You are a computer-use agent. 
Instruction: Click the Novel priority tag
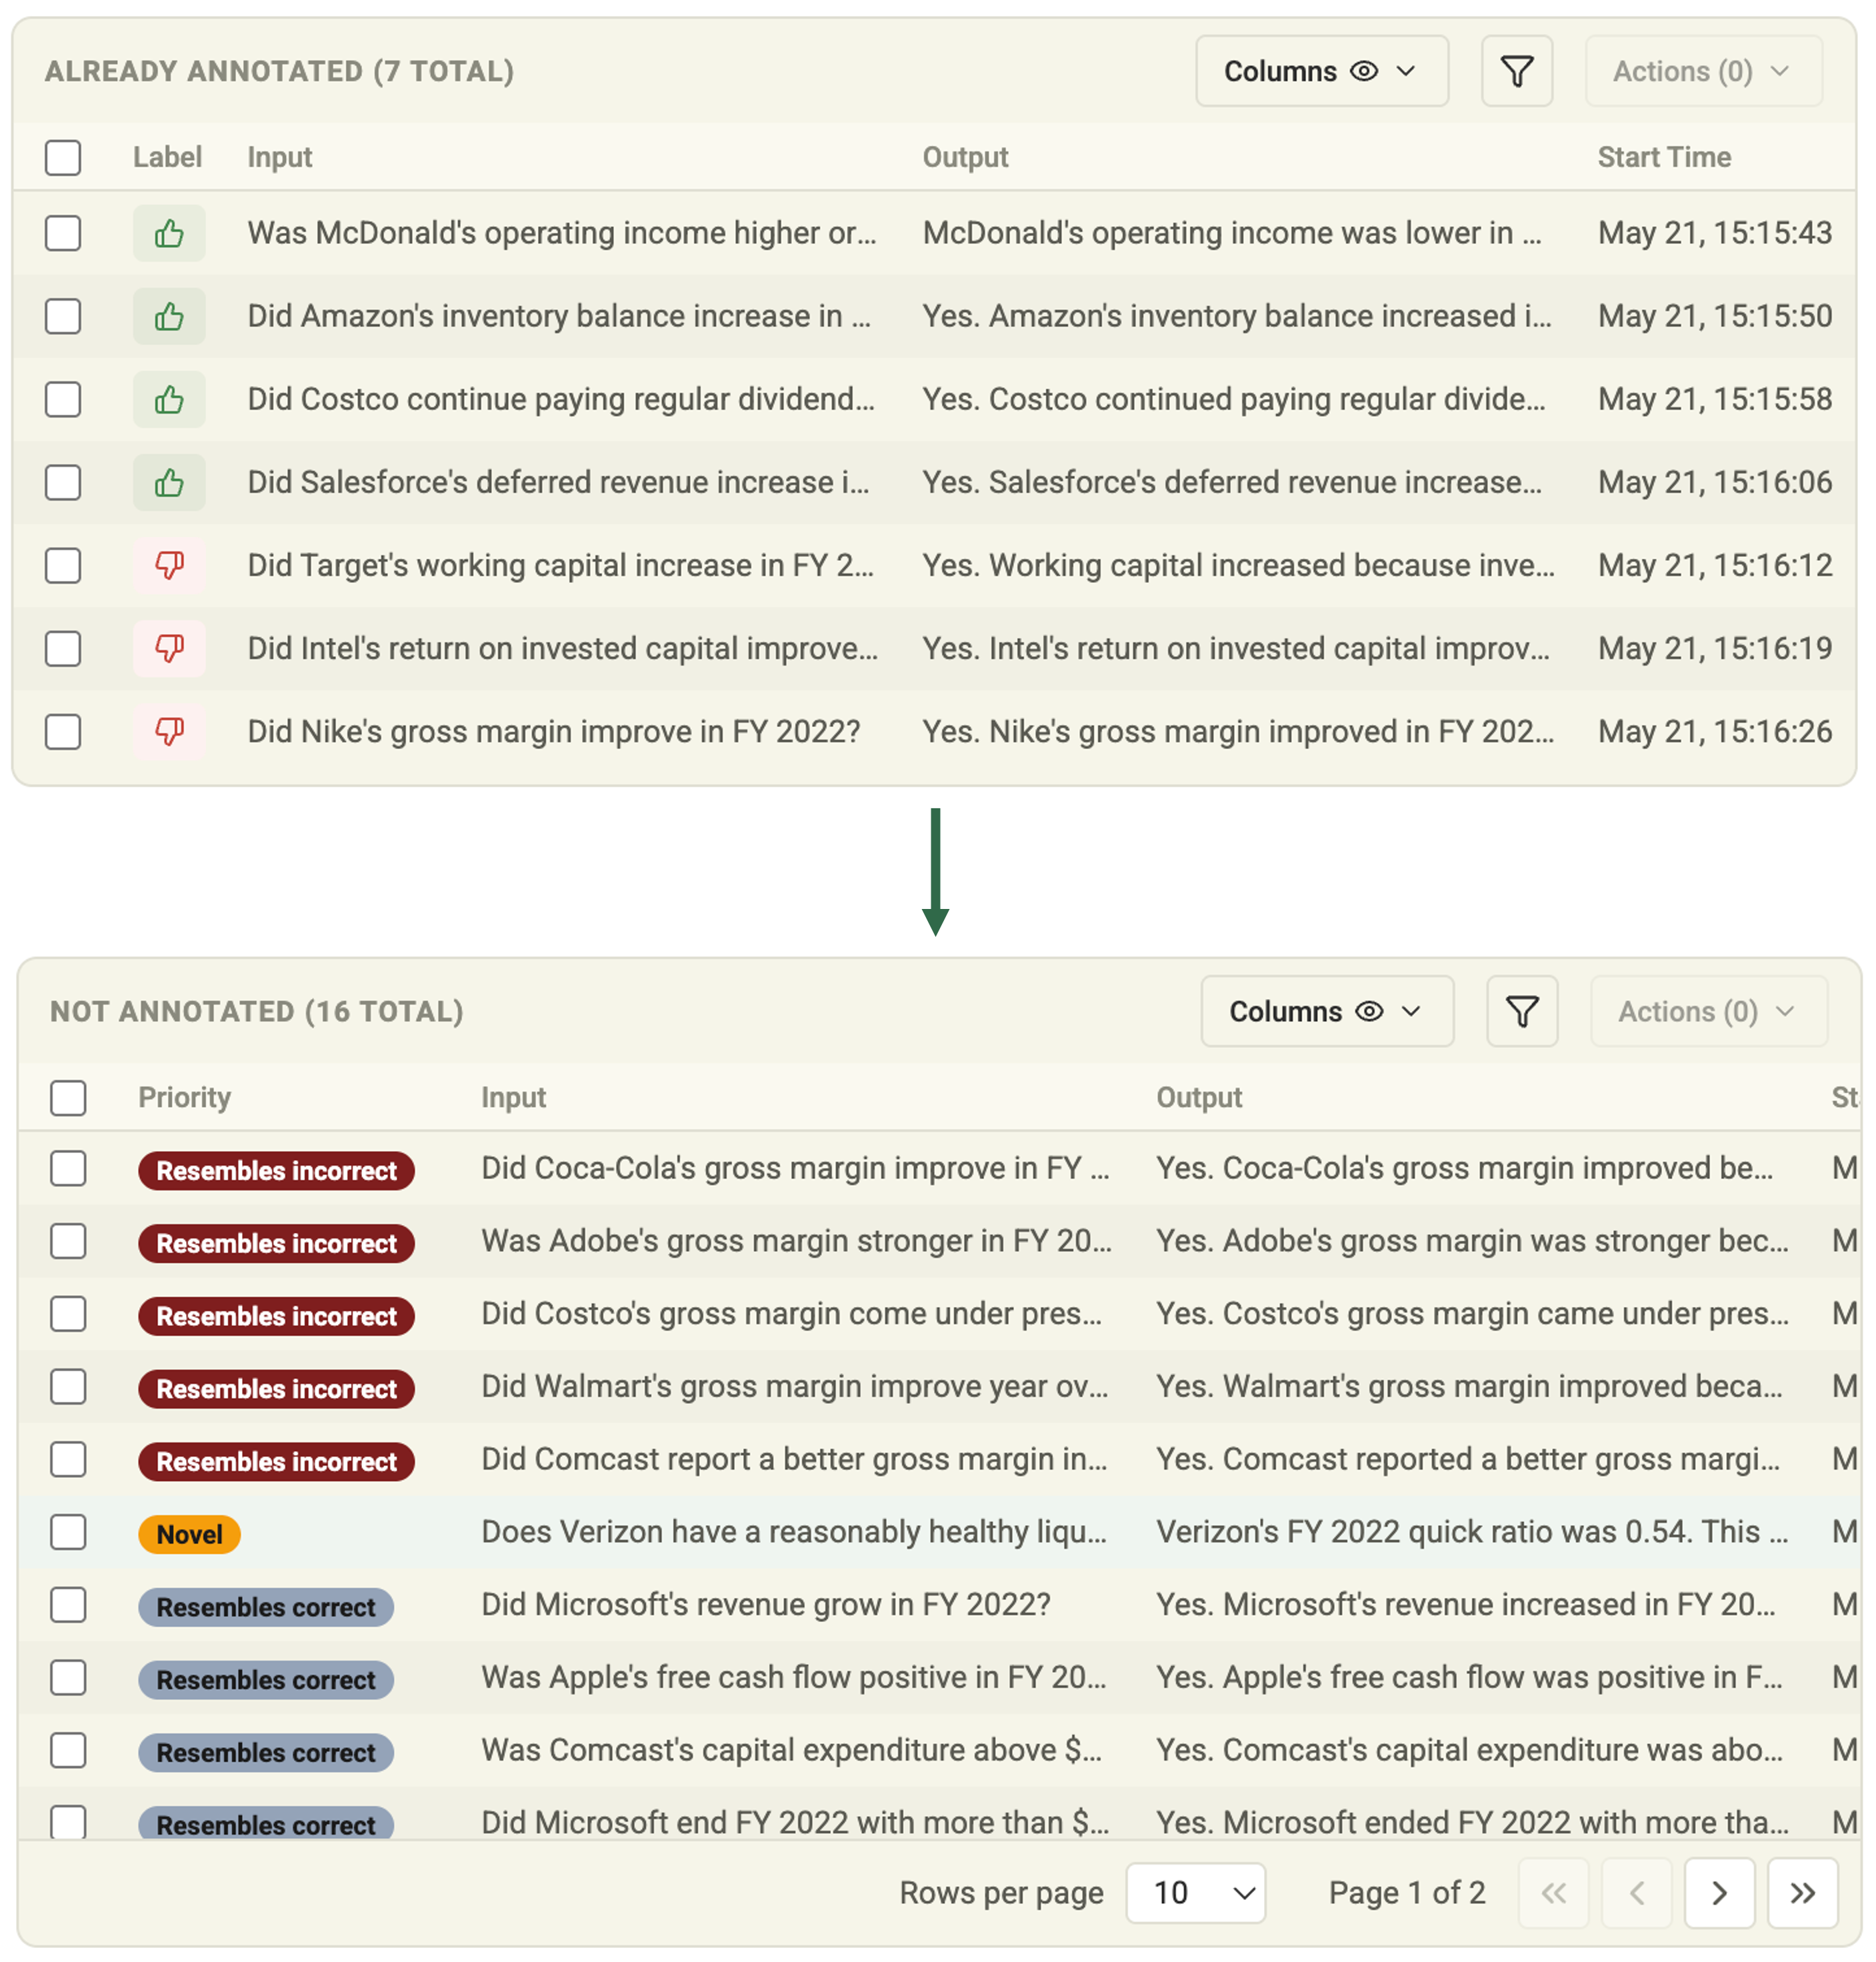pyautogui.click(x=189, y=1534)
